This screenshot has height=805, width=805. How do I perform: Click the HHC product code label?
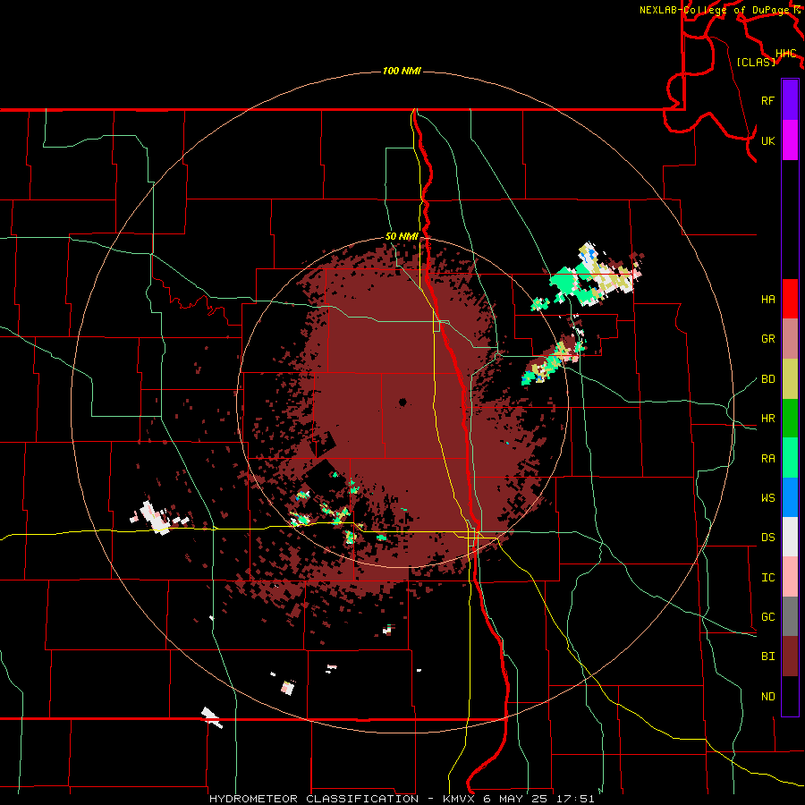coord(785,54)
